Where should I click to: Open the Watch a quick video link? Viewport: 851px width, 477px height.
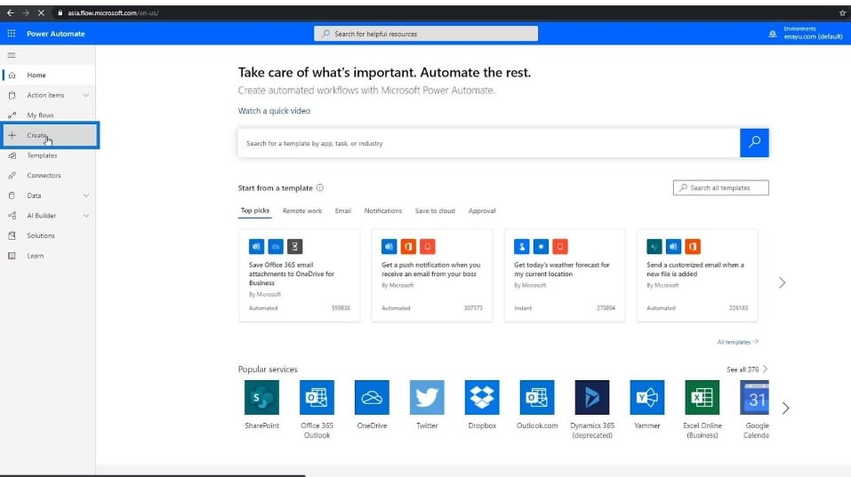pos(274,110)
